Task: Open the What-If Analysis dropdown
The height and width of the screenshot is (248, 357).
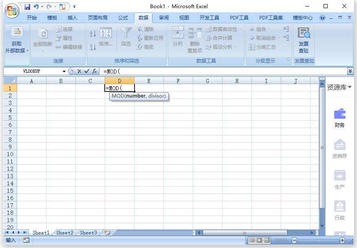Action: [x=236, y=47]
